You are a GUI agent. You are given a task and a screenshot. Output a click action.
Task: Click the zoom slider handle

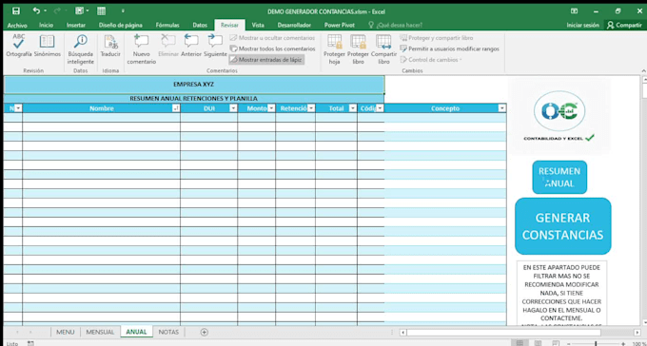596,343
